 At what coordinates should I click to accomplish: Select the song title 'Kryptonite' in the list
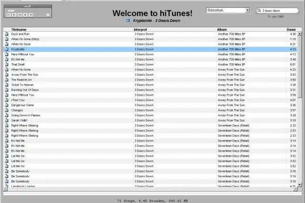[18, 49]
